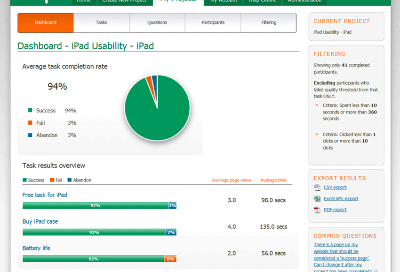The width and height of the screenshot is (400, 272).
Task: Switch to the Dashboard tab
Action: [x=46, y=23]
